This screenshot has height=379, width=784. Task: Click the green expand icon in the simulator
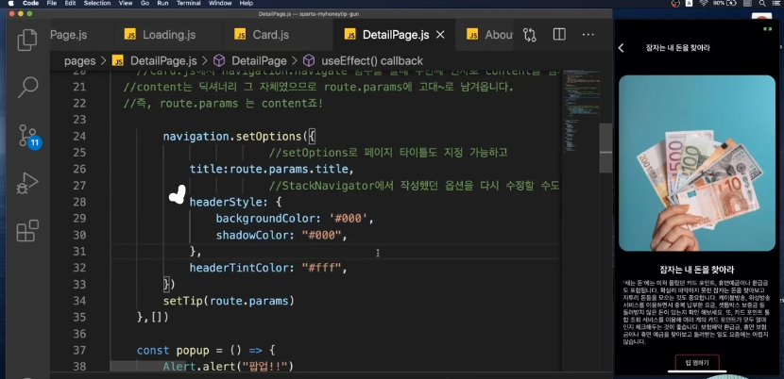(x=768, y=29)
